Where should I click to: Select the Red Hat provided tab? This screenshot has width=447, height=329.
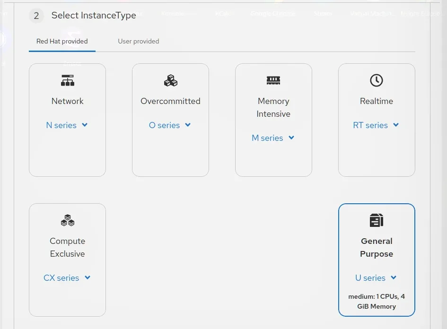pos(62,41)
